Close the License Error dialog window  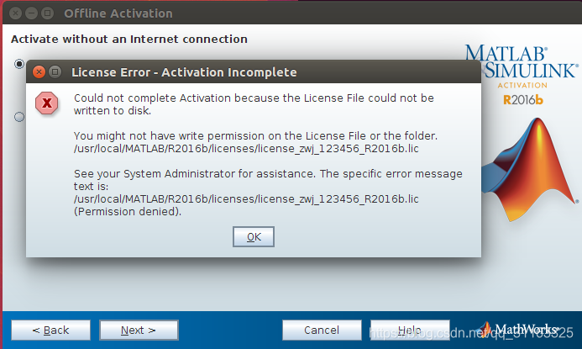39,72
